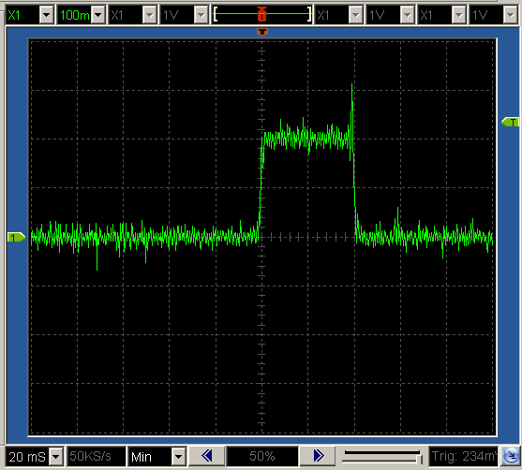Click the blue round arrow icon beside Trig readout

point(511,456)
